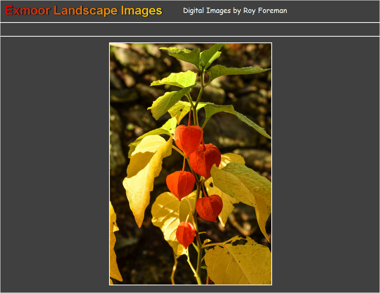Image resolution: width=380 pixels, height=293 pixels.
Task: Click the Digital Images by Roy Foreman text
Action: [235, 11]
